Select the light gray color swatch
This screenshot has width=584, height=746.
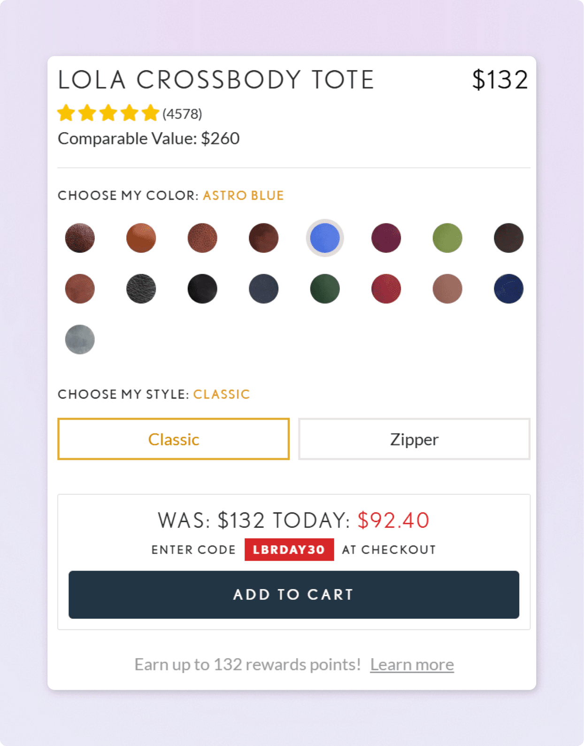point(80,340)
